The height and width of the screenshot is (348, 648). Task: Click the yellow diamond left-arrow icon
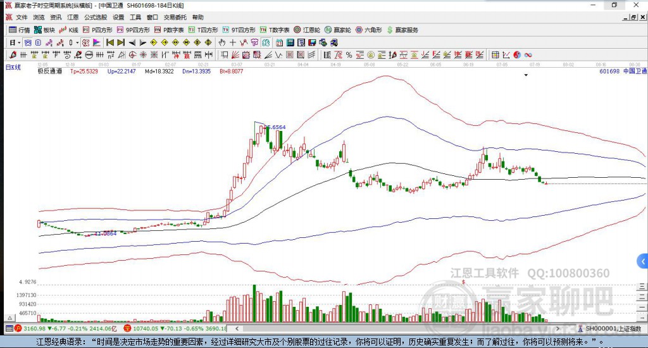click(153, 42)
